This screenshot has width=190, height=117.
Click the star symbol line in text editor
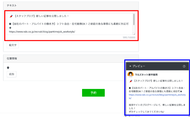tap(10, 28)
